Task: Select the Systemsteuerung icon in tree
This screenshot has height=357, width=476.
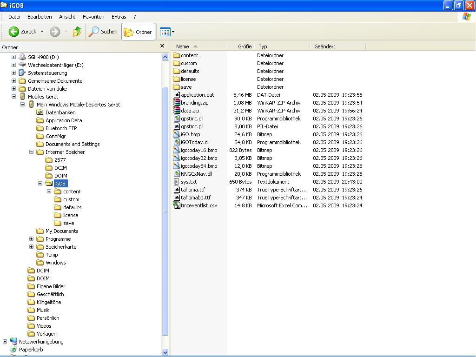Action: click(22, 73)
